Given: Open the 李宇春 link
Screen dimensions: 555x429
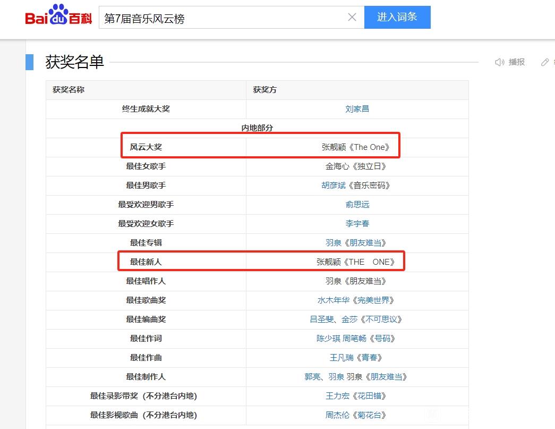Looking at the screenshot, I should 357,223.
